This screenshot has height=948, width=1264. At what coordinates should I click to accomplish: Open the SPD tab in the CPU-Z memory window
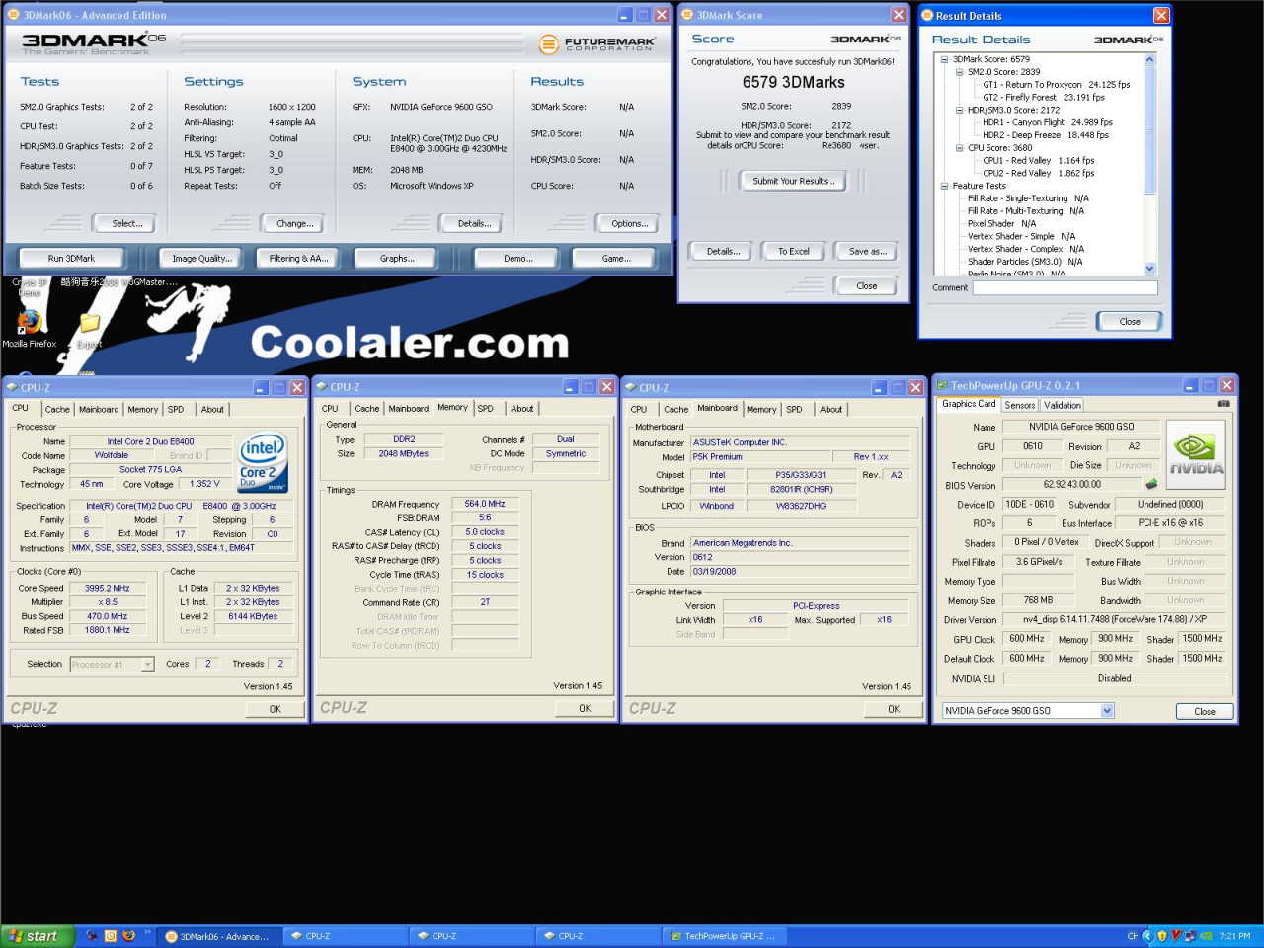(x=485, y=408)
